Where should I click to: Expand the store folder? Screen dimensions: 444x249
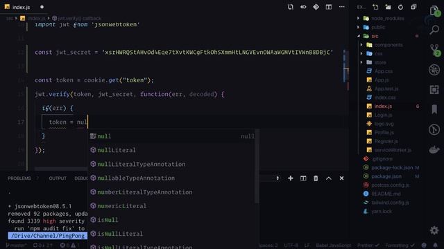point(361,62)
